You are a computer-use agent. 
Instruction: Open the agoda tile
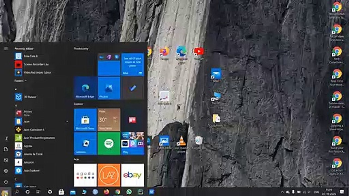pos(85,175)
